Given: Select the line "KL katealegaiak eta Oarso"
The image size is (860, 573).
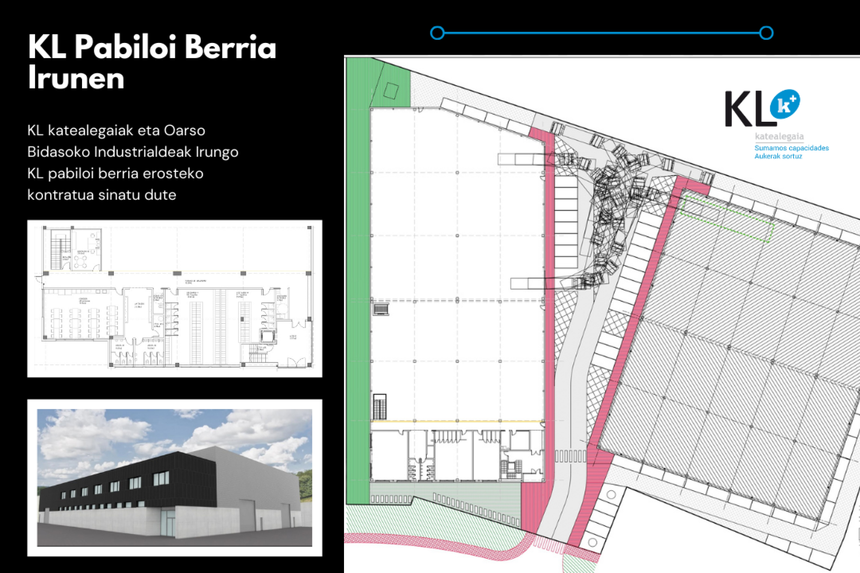Looking at the screenshot, I should click(116, 130).
